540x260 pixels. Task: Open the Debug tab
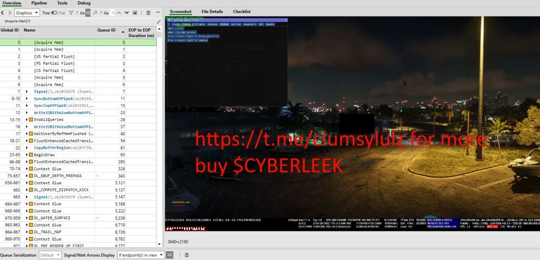[84, 3]
